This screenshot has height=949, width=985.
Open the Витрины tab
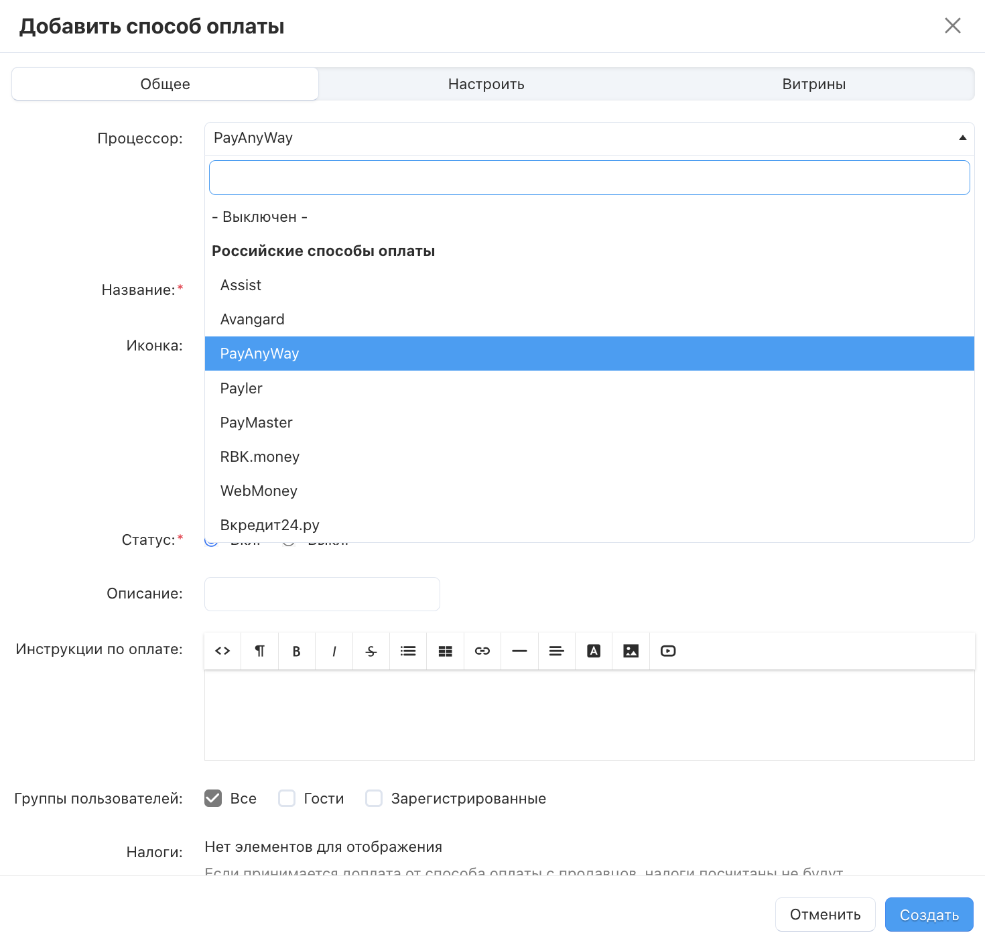813,84
